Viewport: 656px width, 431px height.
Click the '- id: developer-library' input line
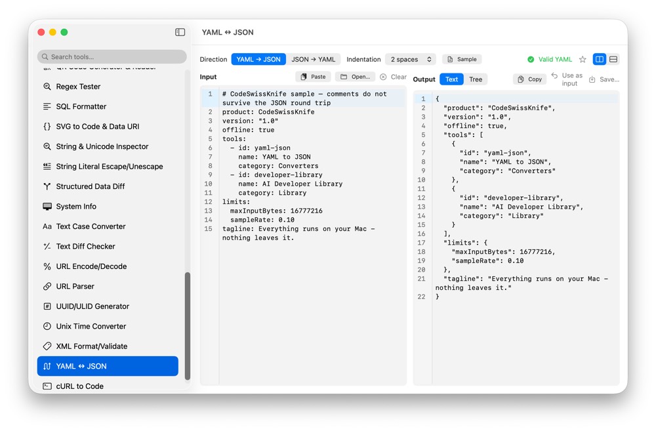[276, 175]
